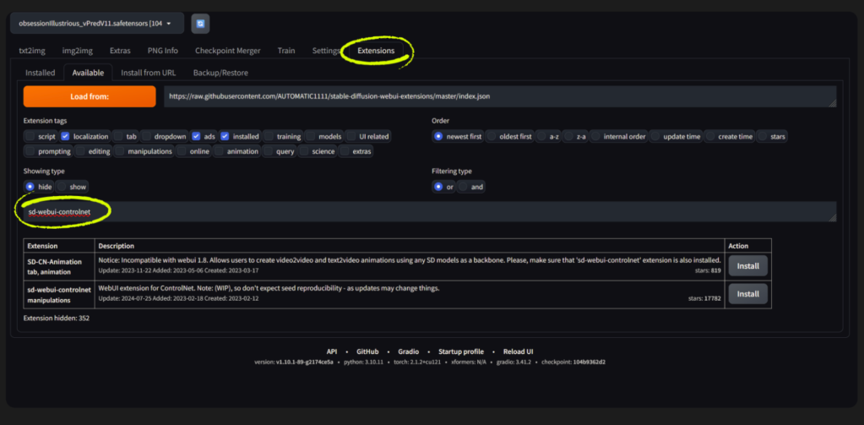This screenshot has width=864, height=425.
Task: Enable the script tag checkbox
Action: (30, 136)
